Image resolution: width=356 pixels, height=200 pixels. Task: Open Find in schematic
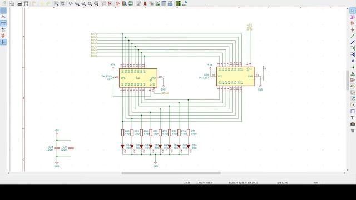56,3
